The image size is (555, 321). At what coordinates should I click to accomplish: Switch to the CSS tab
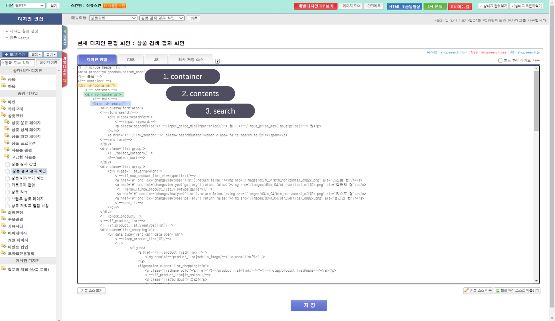(130, 60)
